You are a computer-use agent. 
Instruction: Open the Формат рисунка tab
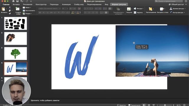pos(119,4)
